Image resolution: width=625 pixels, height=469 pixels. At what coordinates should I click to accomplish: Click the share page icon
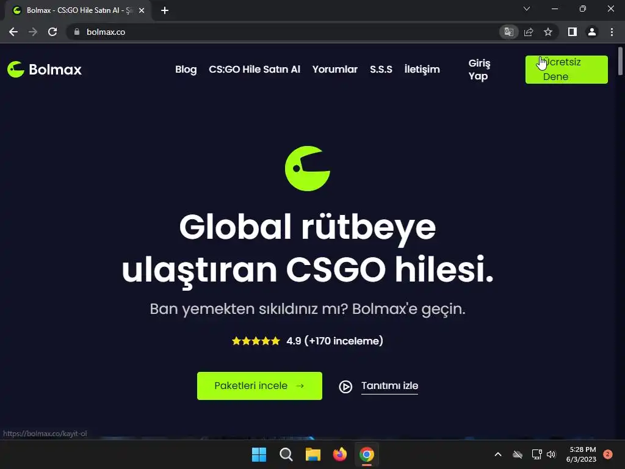tap(529, 32)
